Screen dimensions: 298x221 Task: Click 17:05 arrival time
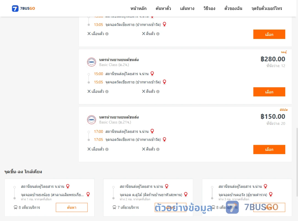(99, 140)
